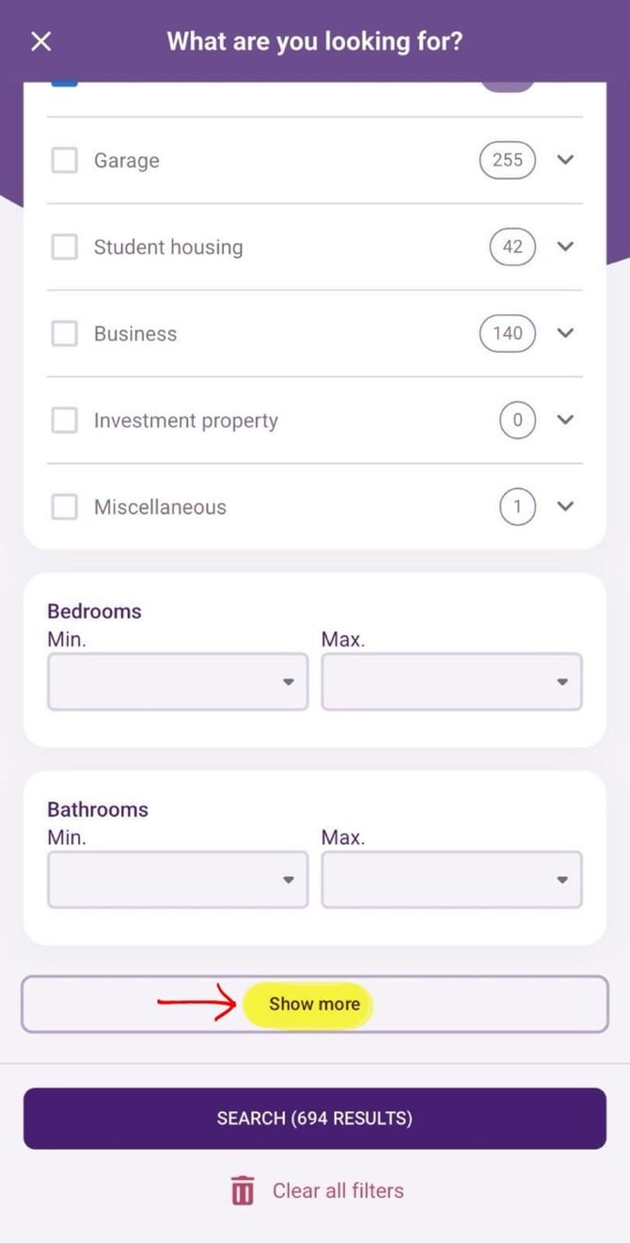Image resolution: width=630 pixels, height=1243 pixels.
Task: Close the filter panel with the X icon
Action: (x=41, y=41)
